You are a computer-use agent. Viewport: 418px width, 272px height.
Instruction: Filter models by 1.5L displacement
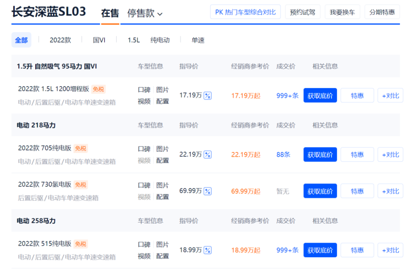[x=134, y=40]
